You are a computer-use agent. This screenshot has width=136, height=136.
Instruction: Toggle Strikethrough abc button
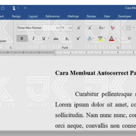56,39
